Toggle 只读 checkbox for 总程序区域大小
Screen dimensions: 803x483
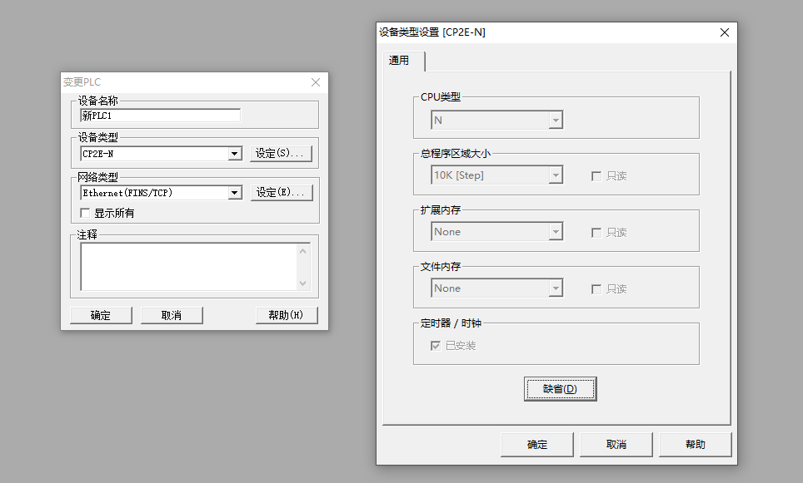point(596,176)
